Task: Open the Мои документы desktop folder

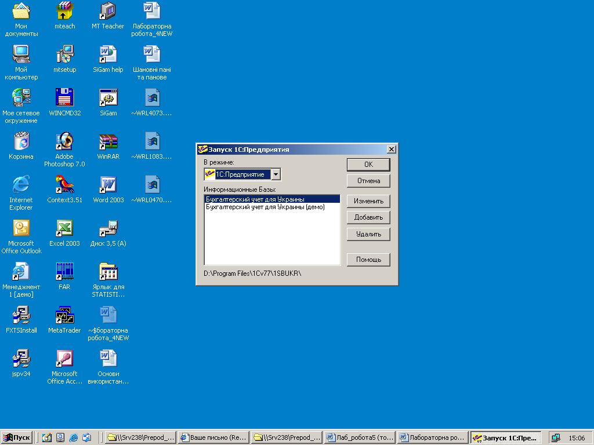Action: click(x=21, y=12)
